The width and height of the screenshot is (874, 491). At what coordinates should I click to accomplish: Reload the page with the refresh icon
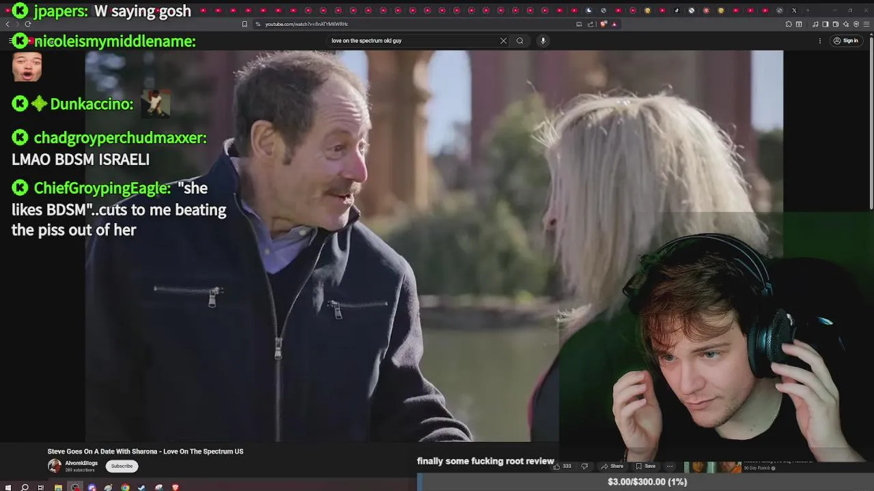point(27,24)
